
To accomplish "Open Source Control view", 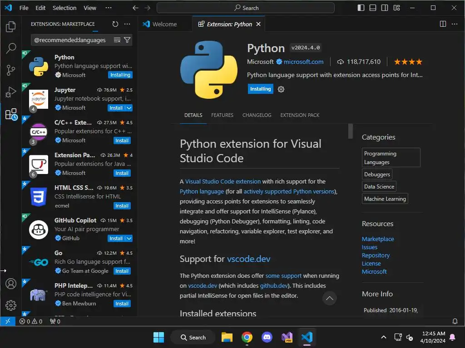I will (x=11, y=70).
